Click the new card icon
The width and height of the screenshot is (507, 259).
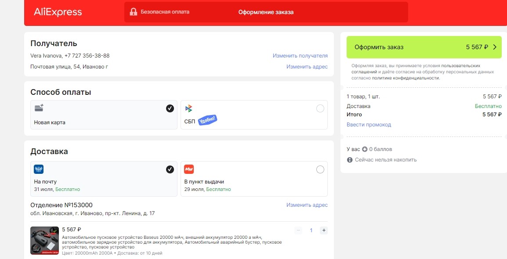pyautogui.click(x=39, y=108)
